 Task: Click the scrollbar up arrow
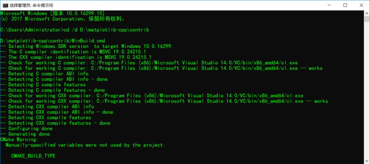tap(367, 13)
